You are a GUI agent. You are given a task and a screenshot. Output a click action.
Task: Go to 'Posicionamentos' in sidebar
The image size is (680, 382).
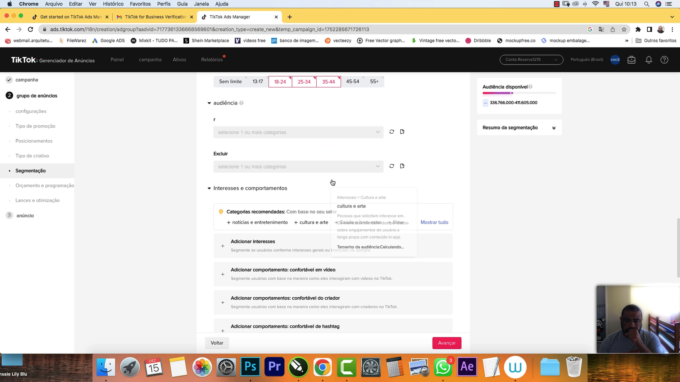pos(34,141)
